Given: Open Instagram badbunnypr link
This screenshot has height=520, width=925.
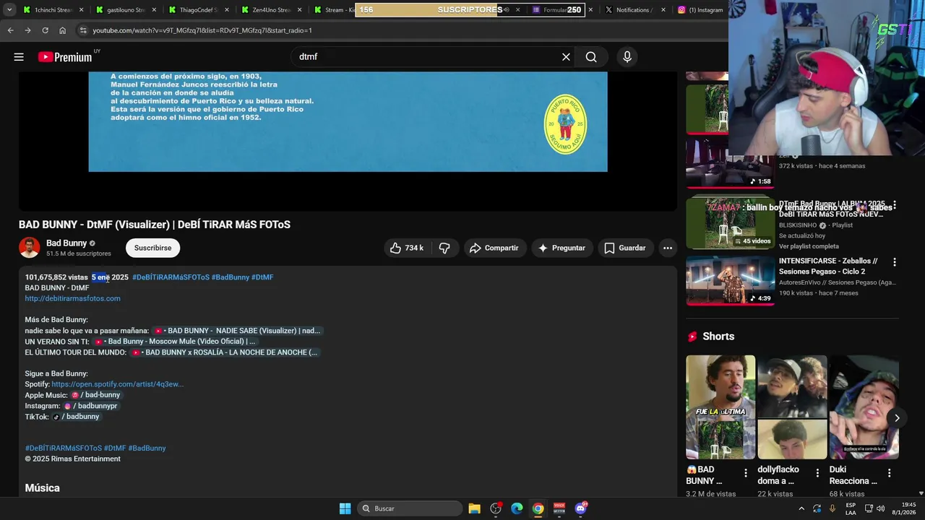Looking at the screenshot, I should pos(91,406).
